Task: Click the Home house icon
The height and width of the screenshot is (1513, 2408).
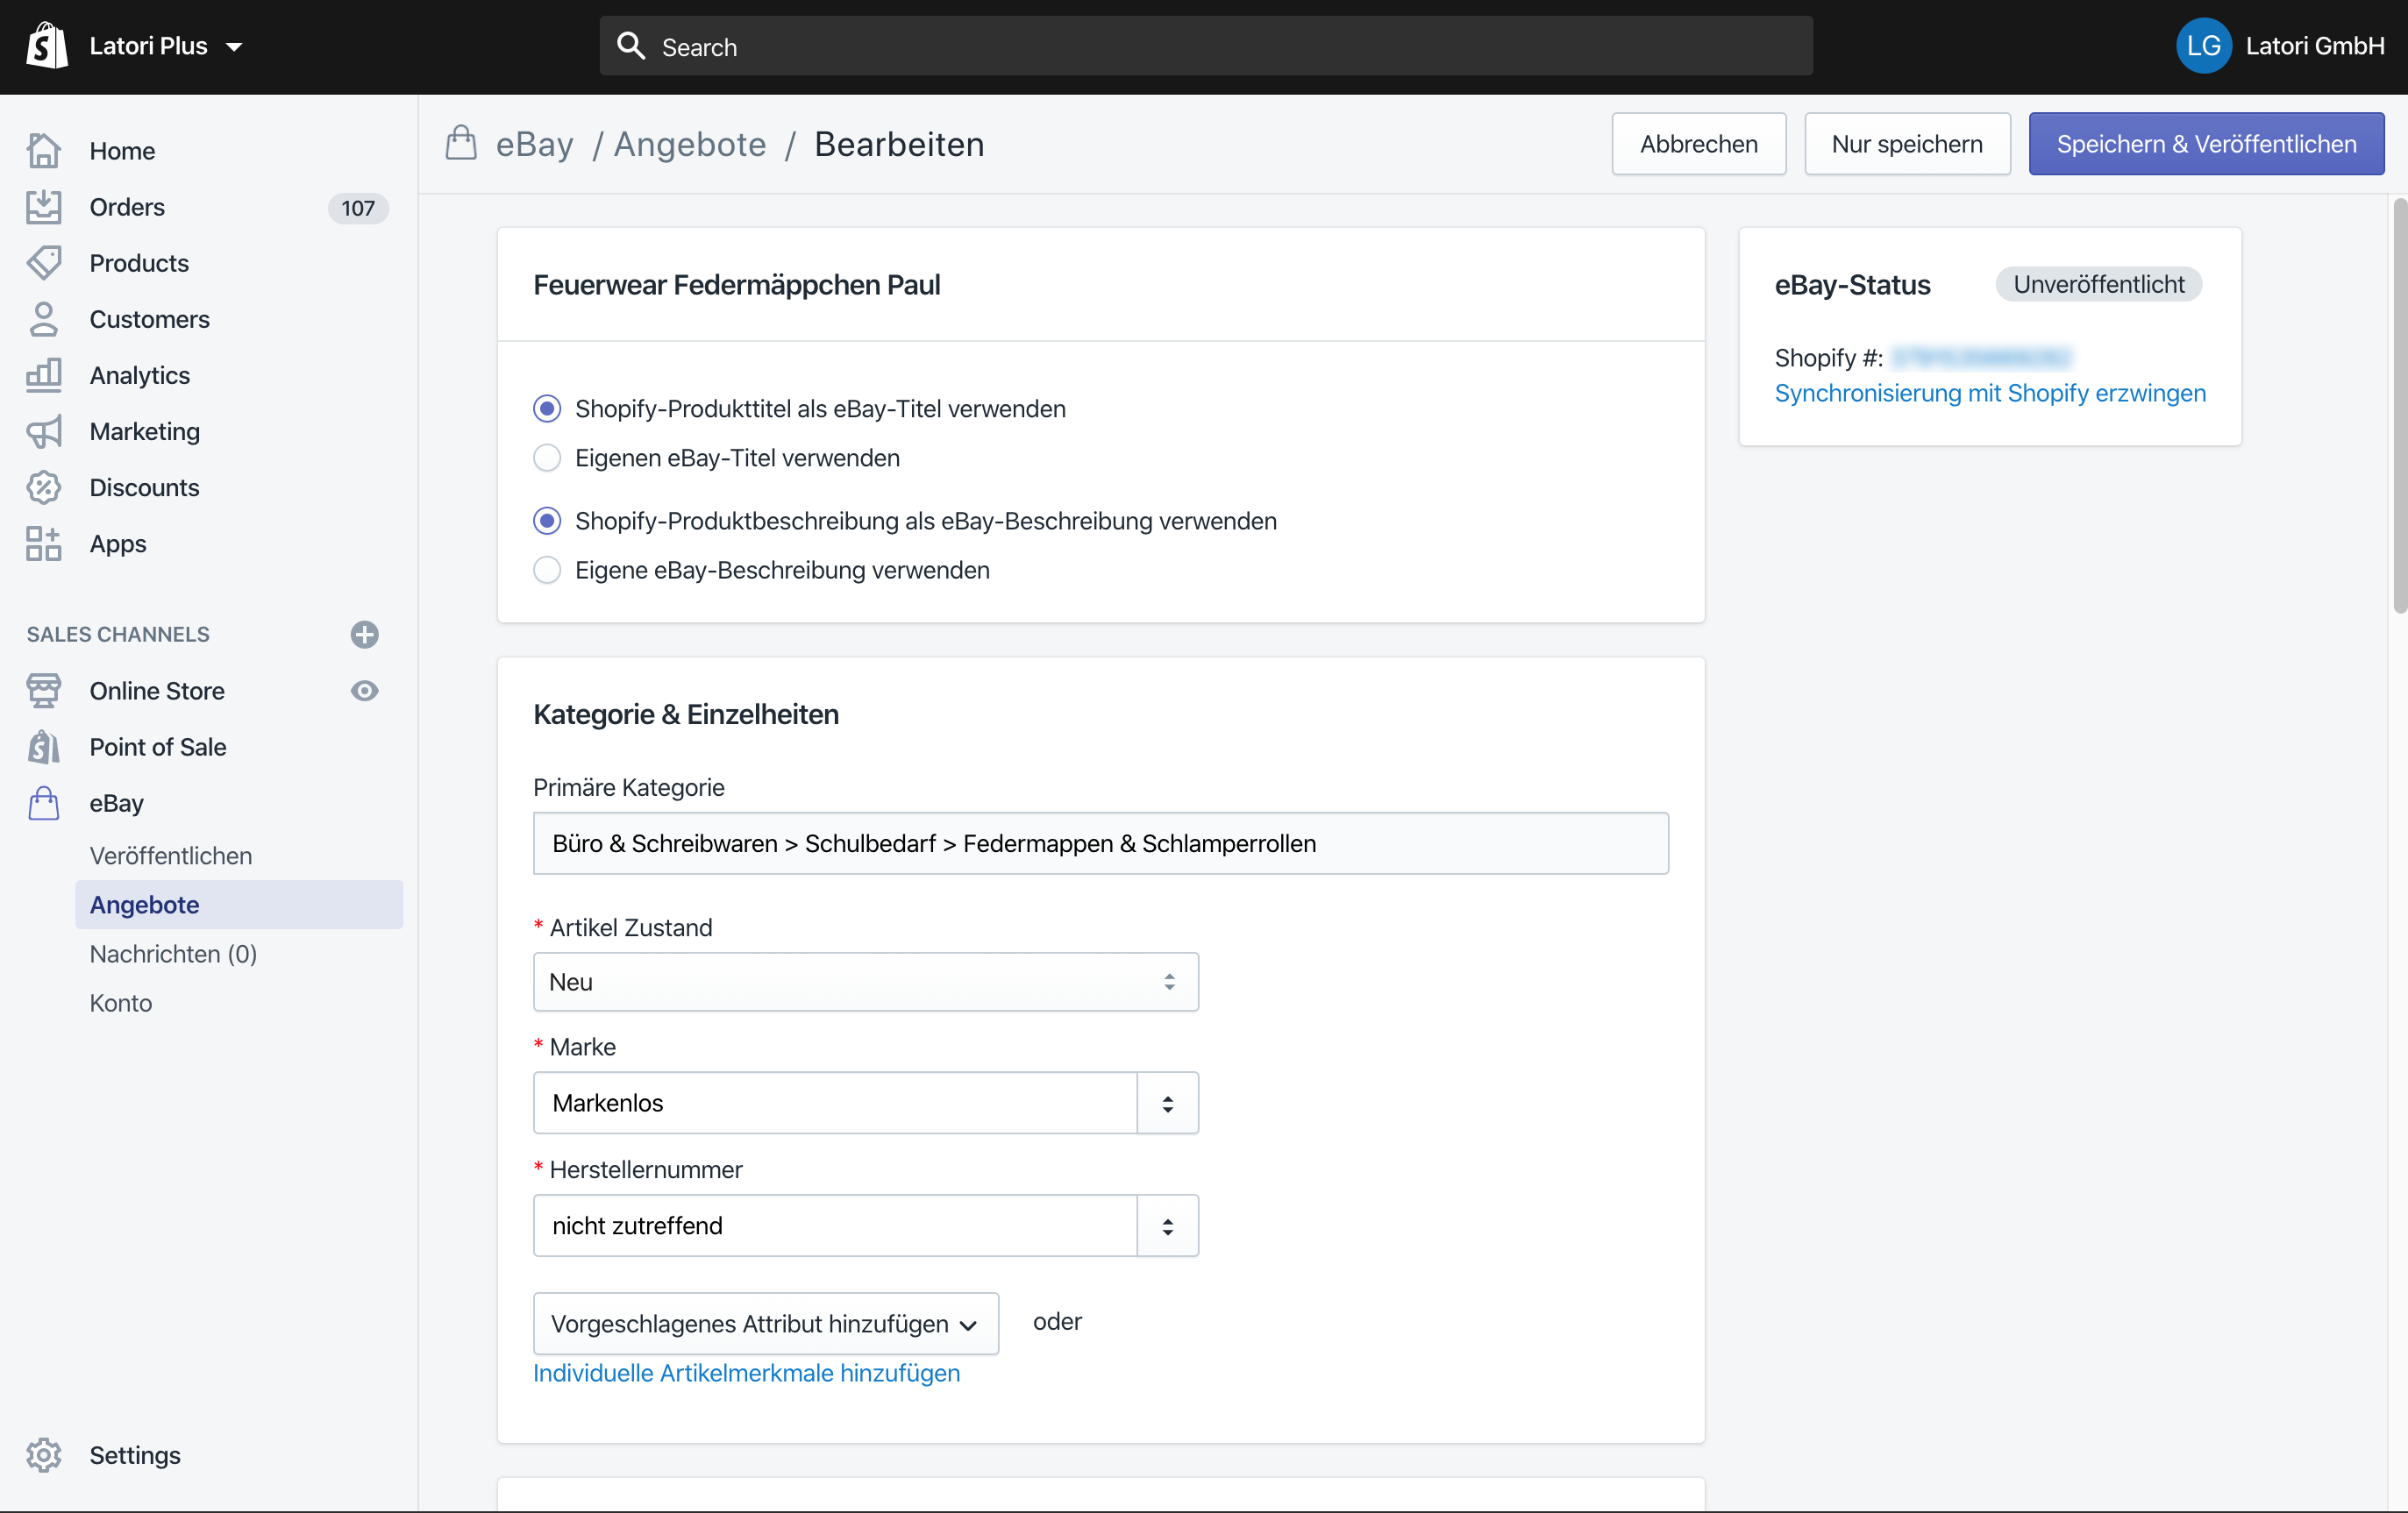Action: coord(44,151)
